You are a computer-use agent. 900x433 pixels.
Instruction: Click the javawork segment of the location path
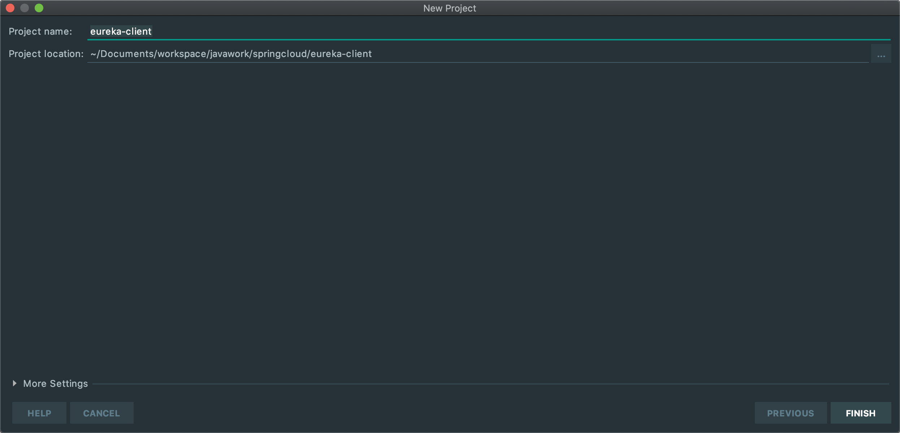[x=230, y=54]
